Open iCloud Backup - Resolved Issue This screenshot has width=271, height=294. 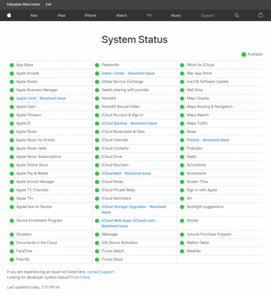point(130,123)
